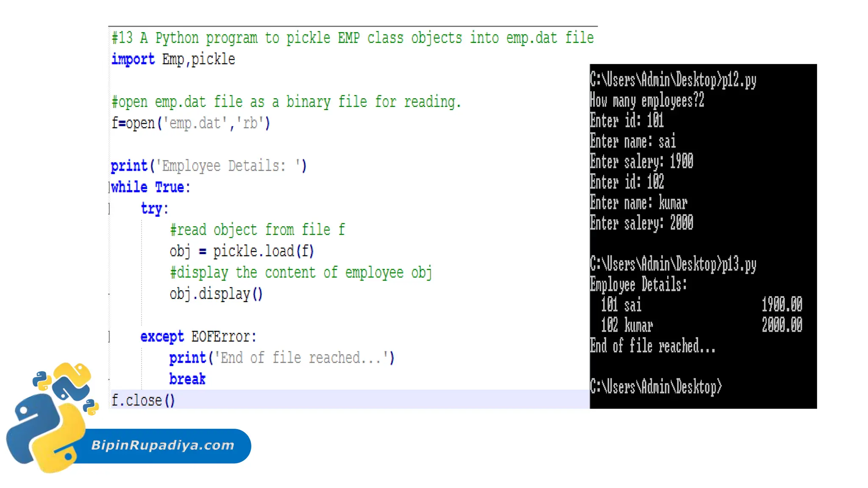Image resolution: width=868 pixels, height=488 pixels.
Task: Click the 'obj = pickle.load(f)' line
Action: tap(242, 251)
